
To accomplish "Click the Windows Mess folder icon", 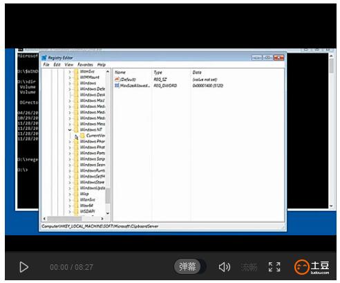I will pos(76,124).
